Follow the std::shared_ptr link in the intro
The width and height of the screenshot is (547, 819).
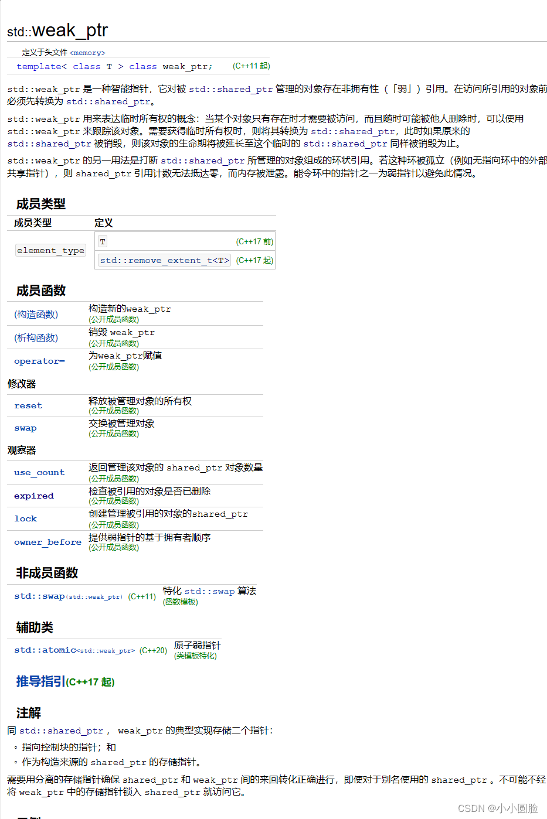[231, 89]
